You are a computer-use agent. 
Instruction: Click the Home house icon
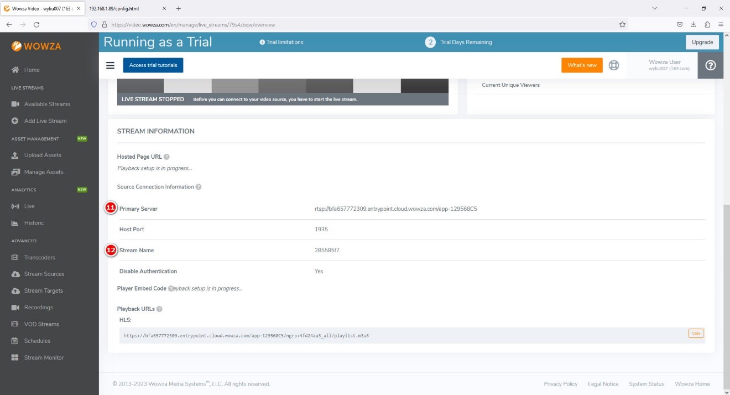15,70
